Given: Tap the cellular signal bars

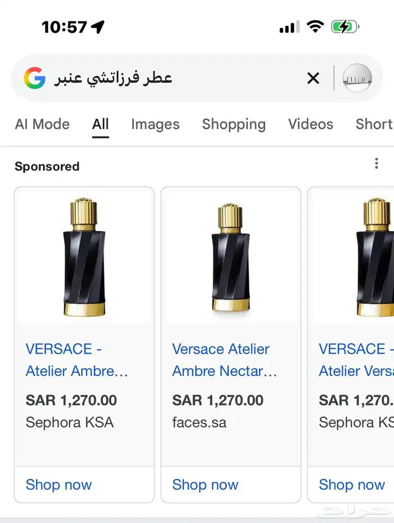Looking at the screenshot, I should click(289, 26).
